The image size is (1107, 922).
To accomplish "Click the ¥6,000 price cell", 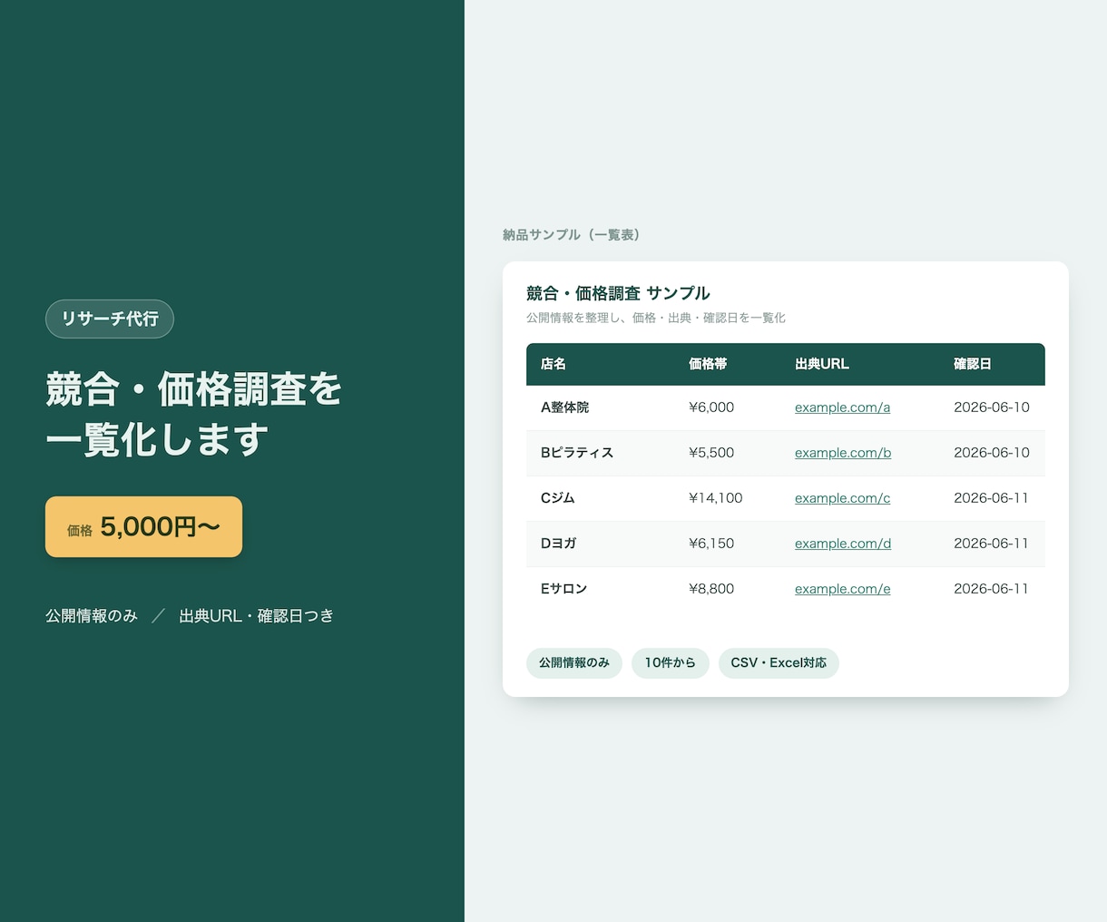I will point(711,407).
